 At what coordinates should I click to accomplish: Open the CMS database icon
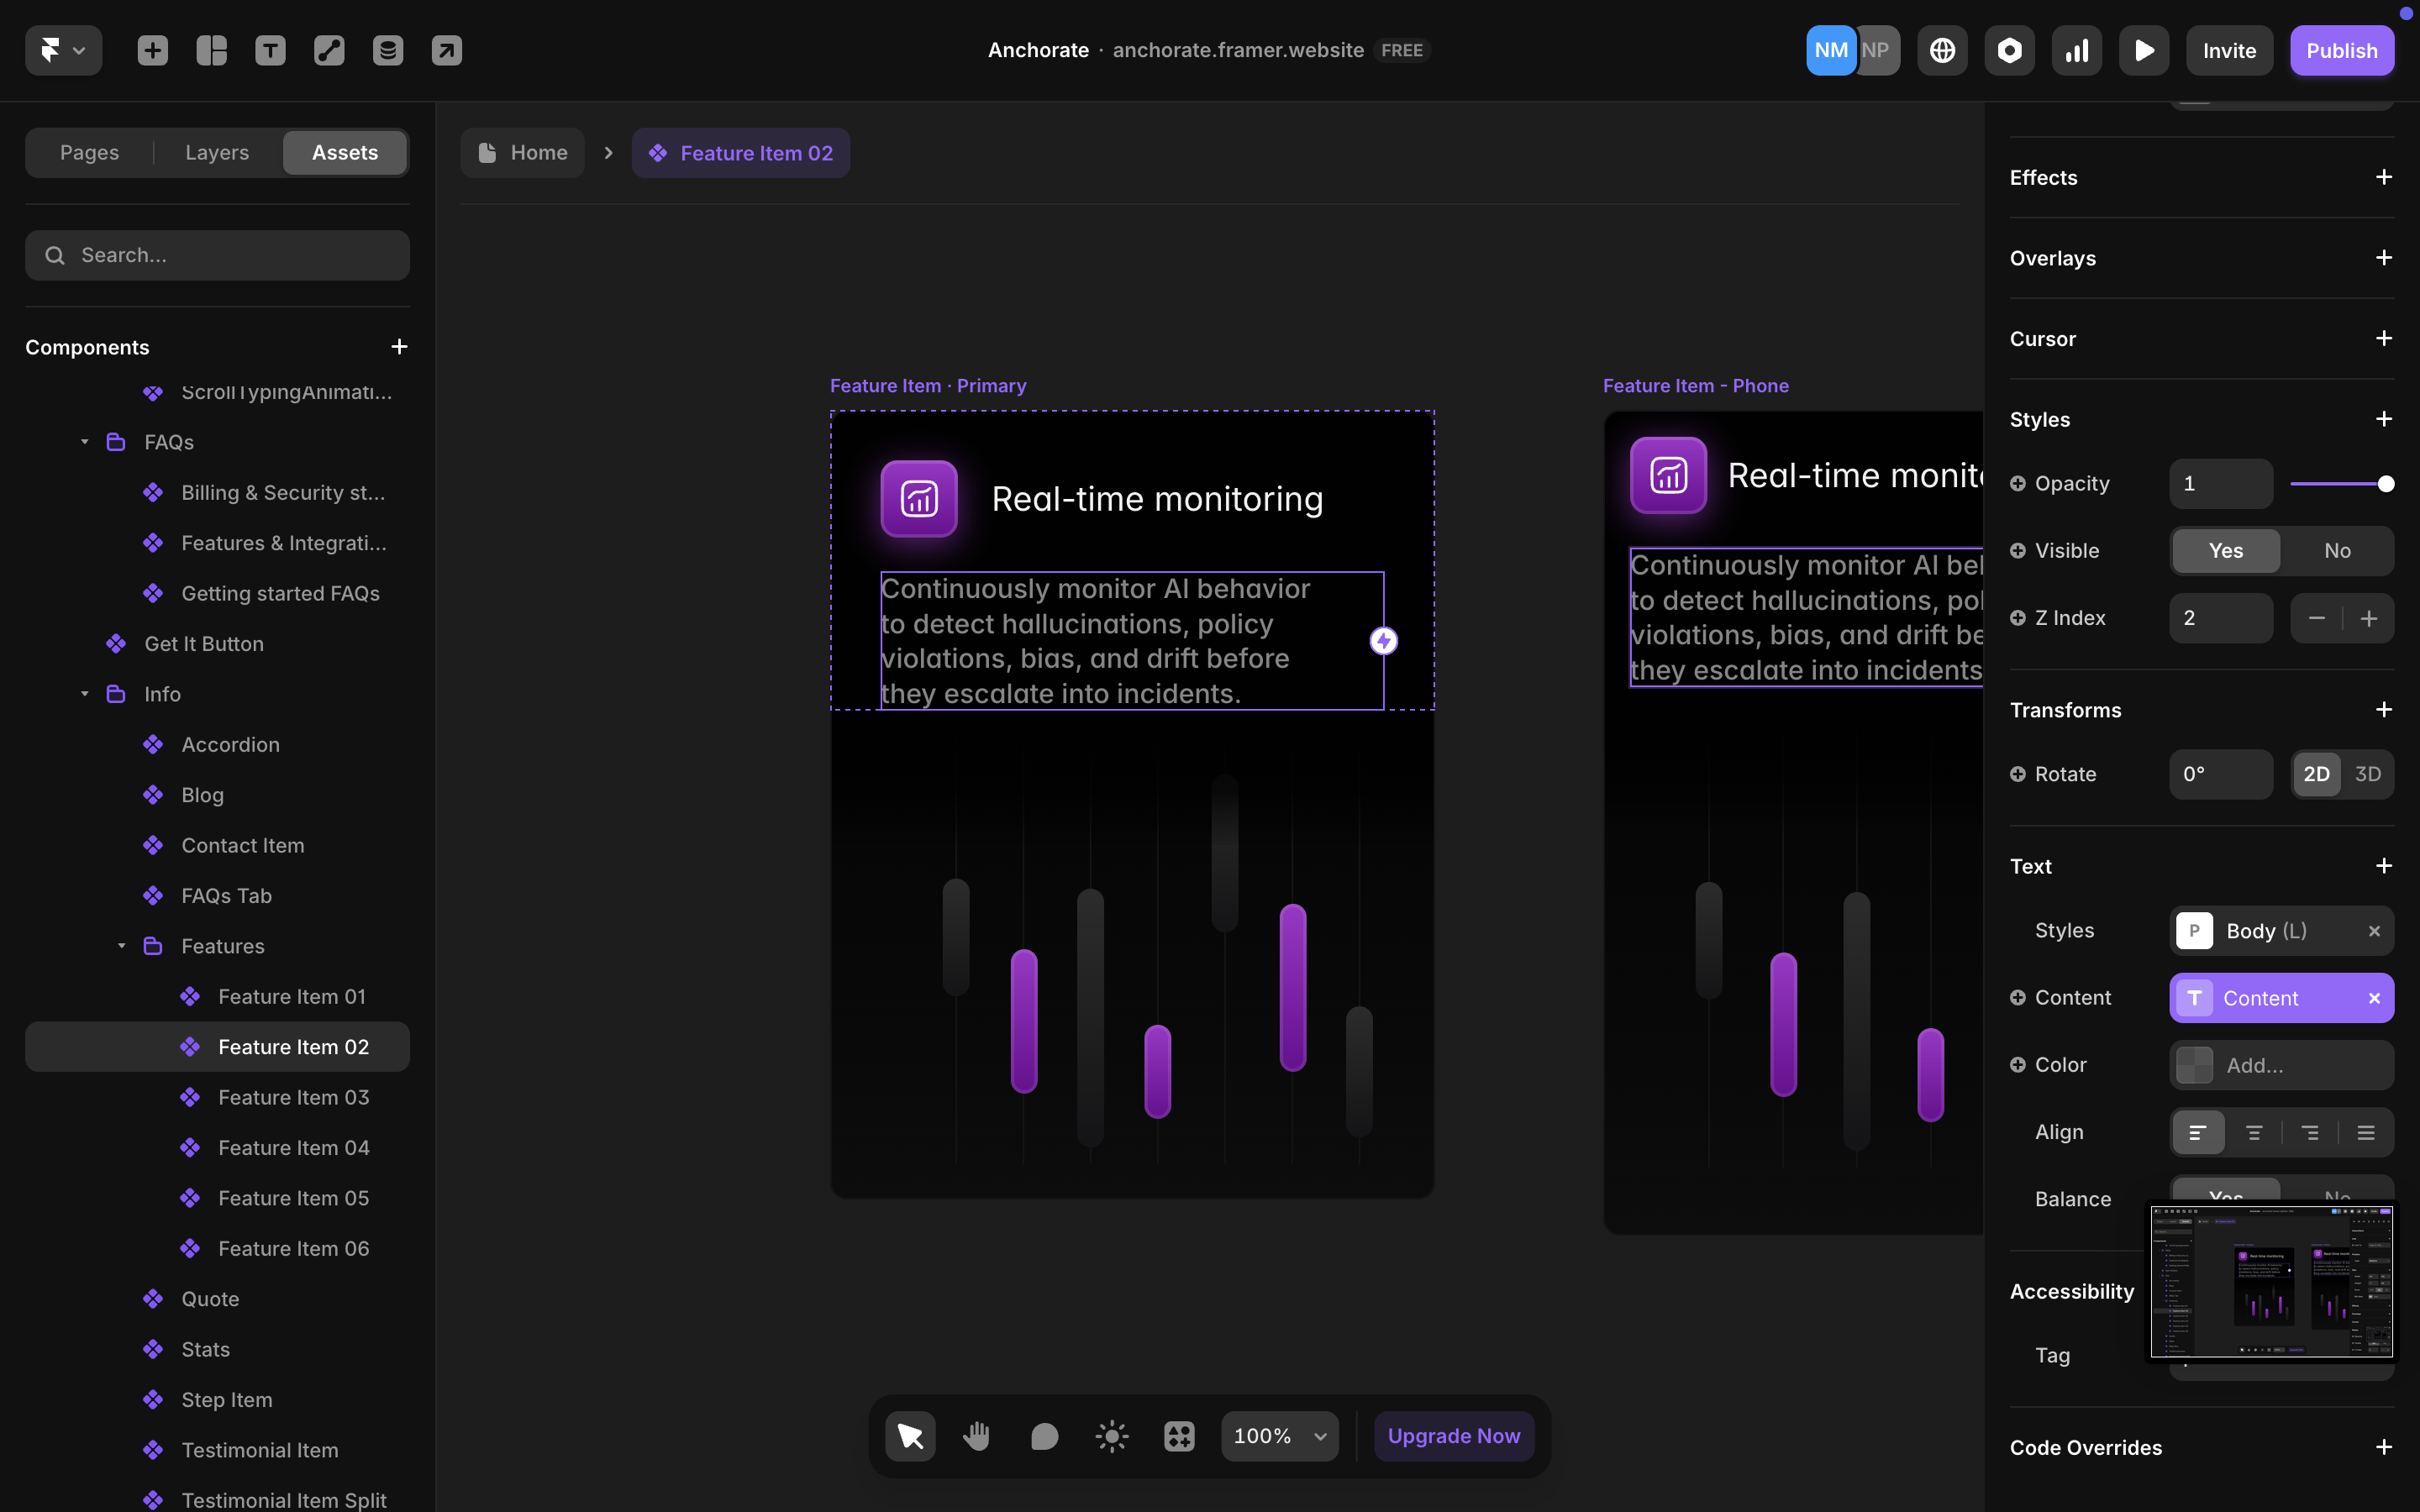pyautogui.click(x=388, y=50)
